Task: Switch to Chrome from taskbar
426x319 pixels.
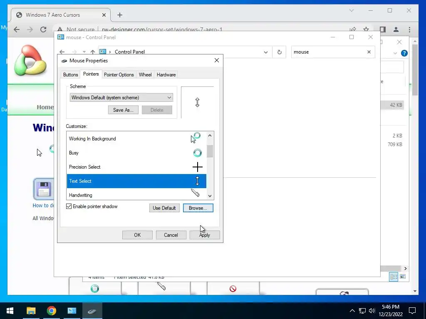Action: 51,311
